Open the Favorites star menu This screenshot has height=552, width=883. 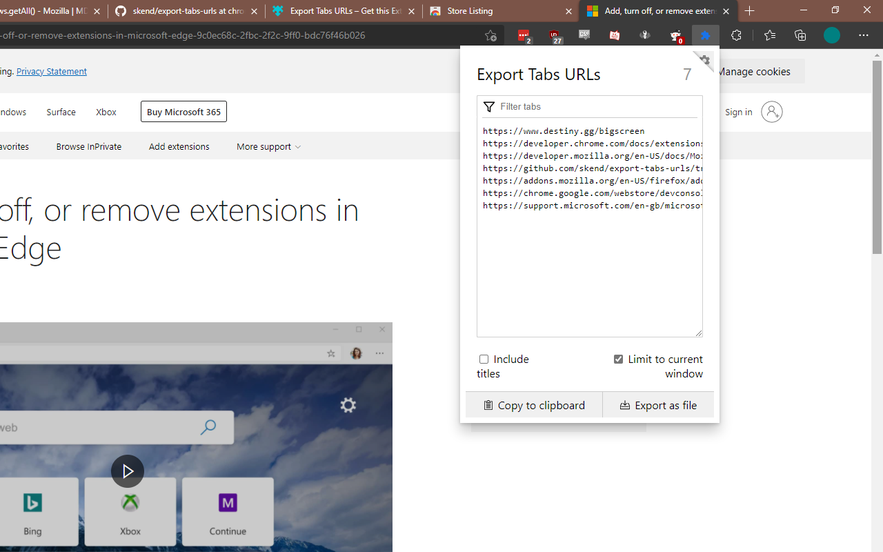[x=769, y=35]
